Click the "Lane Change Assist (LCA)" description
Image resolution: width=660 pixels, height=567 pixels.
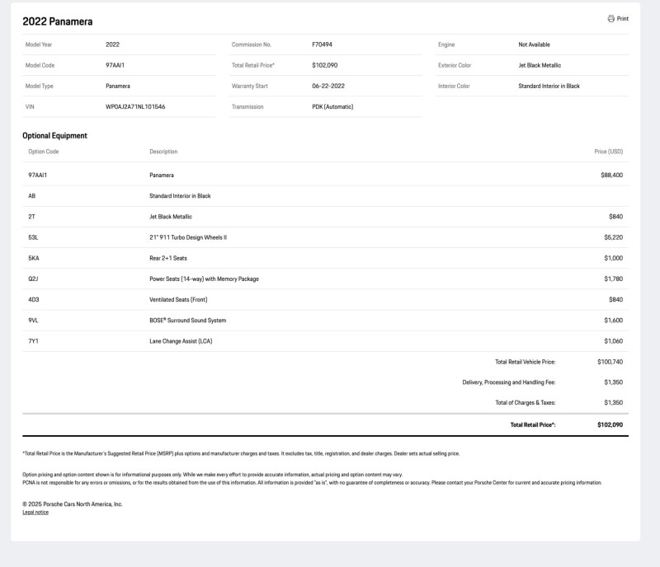click(181, 341)
